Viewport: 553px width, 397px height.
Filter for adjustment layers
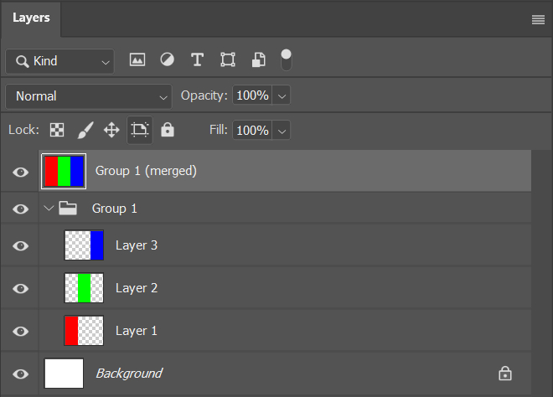pyautogui.click(x=168, y=59)
